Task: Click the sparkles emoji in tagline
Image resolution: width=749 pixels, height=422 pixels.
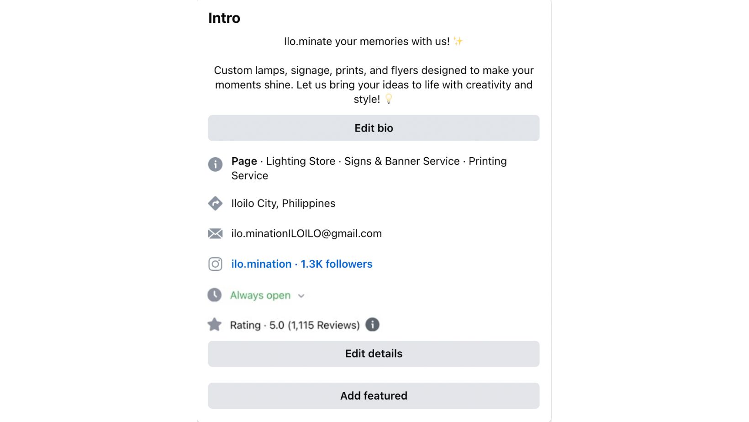Action: (458, 41)
